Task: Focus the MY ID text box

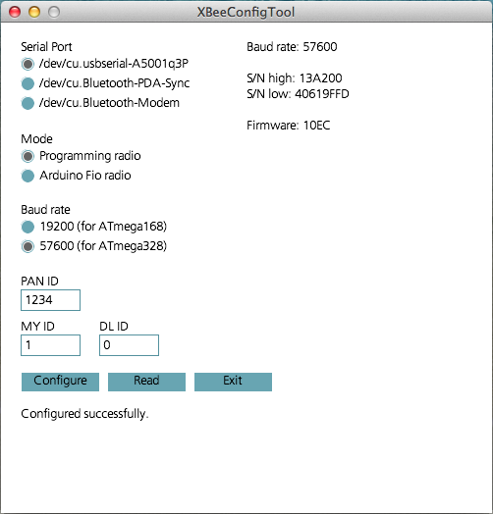Action: pos(50,345)
